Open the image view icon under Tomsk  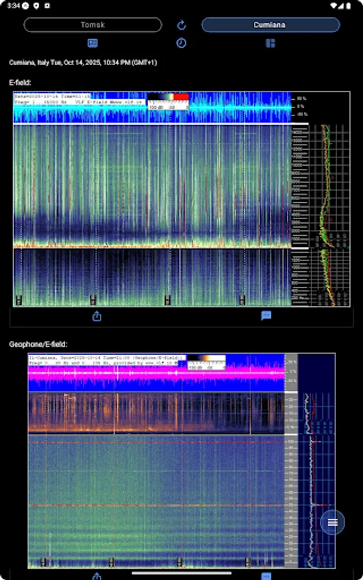point(92,43)
